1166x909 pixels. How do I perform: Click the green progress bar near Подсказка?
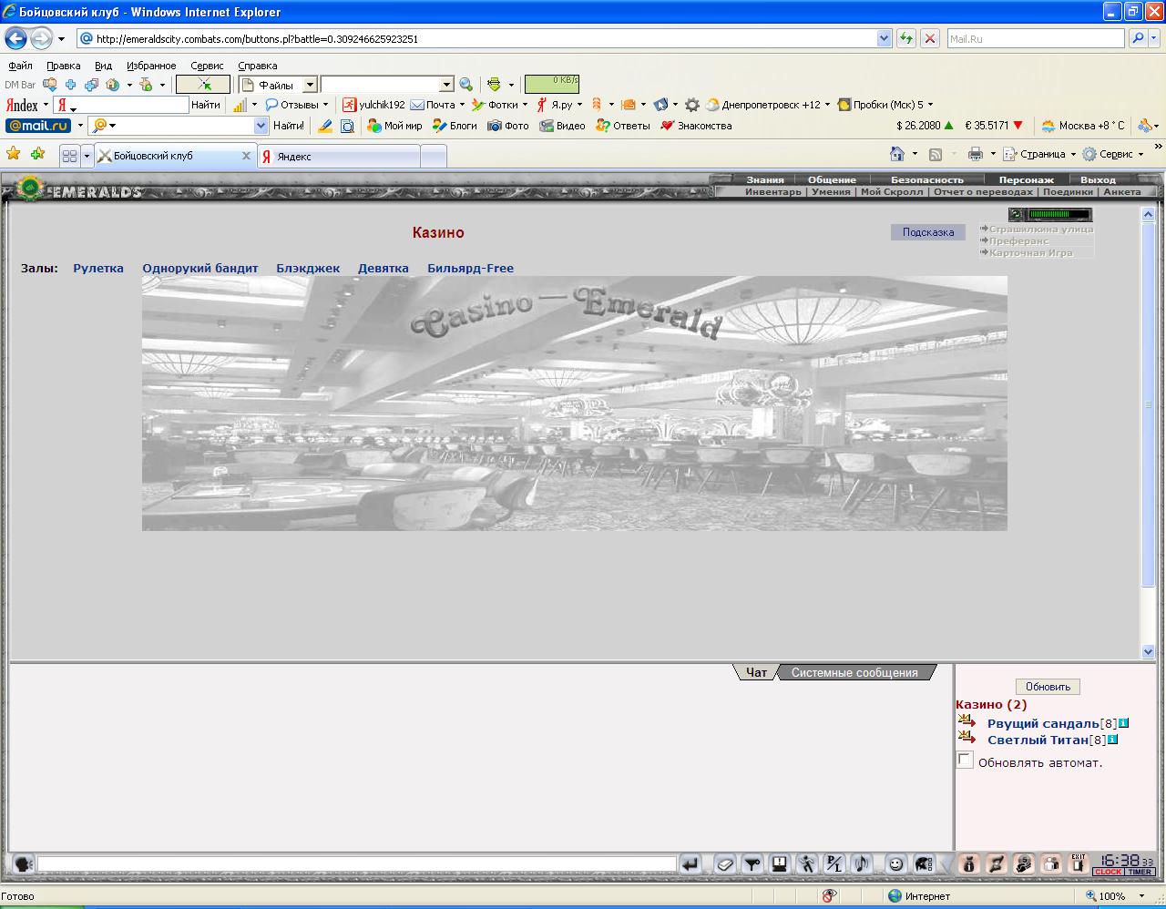tap(1059, 215)
